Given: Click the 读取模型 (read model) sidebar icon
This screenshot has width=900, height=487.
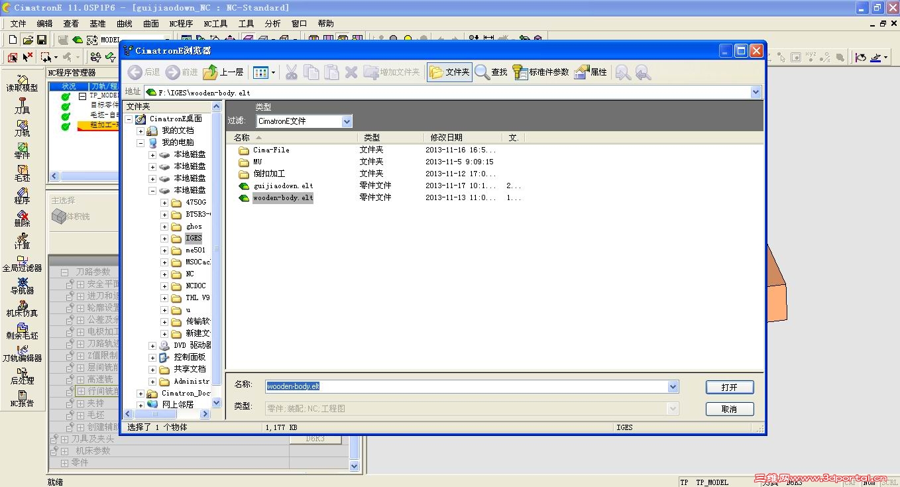Looking at the screenshot, I should pyautogui.click(x=22, y=83).
